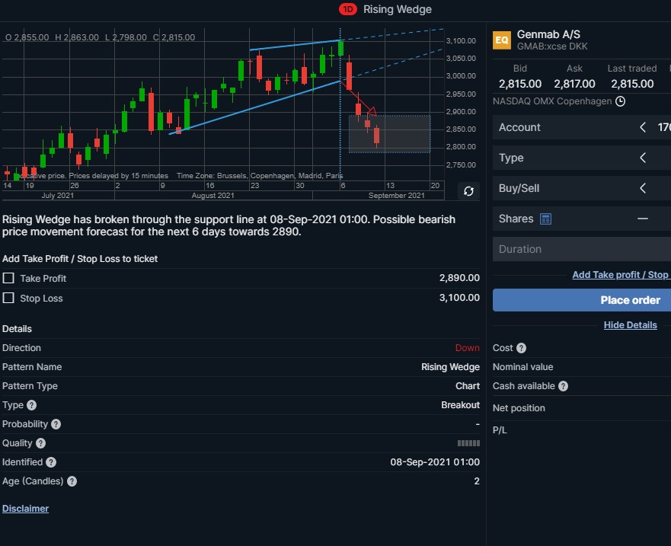
Task: Click the Hide Details link
Action: (x=630, y=325)
